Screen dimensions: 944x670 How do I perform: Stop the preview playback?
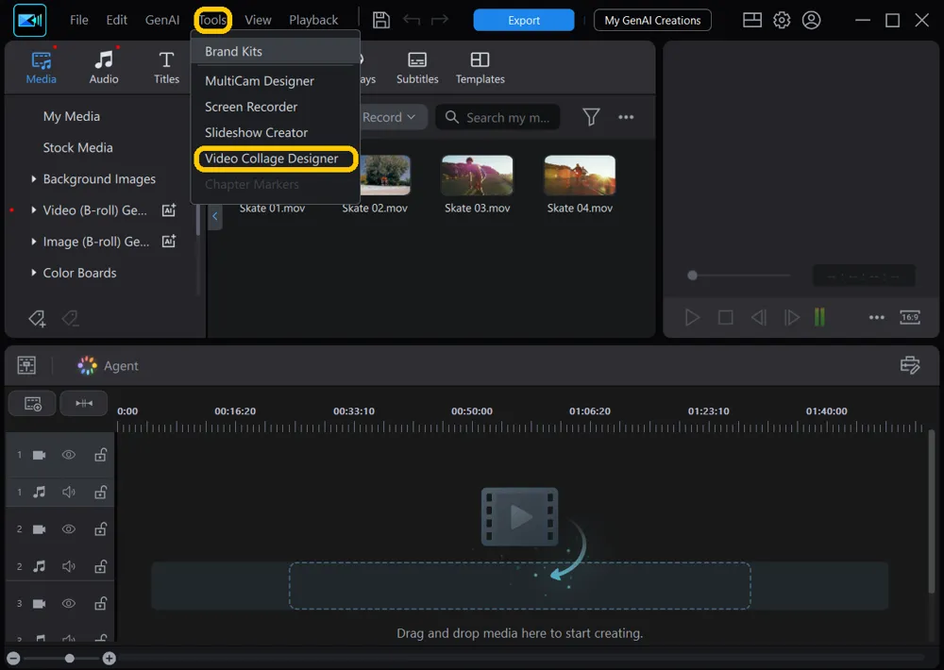coord(725,317)
